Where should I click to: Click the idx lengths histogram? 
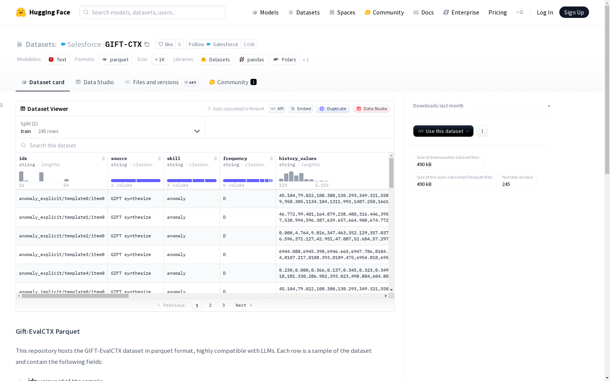coord(44,176)
